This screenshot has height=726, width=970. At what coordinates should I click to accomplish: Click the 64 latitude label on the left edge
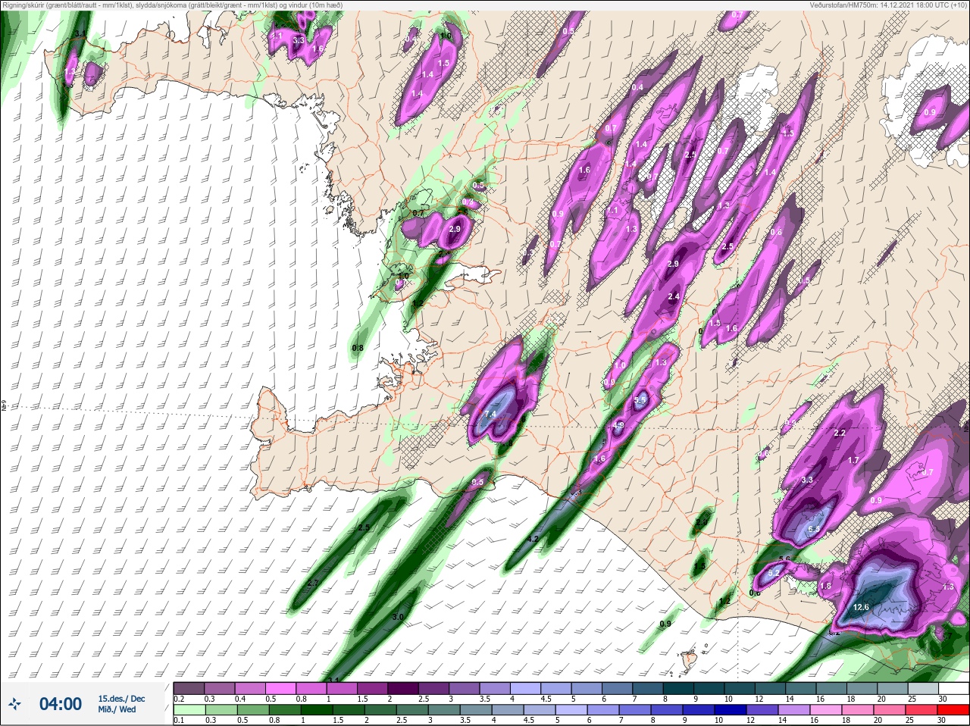(x=4, y=406)
